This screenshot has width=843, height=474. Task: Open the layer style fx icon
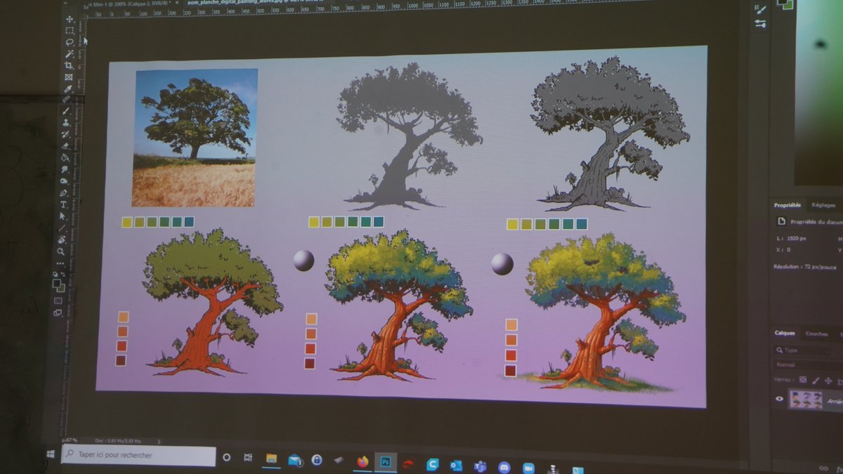(x=839, y=468)
